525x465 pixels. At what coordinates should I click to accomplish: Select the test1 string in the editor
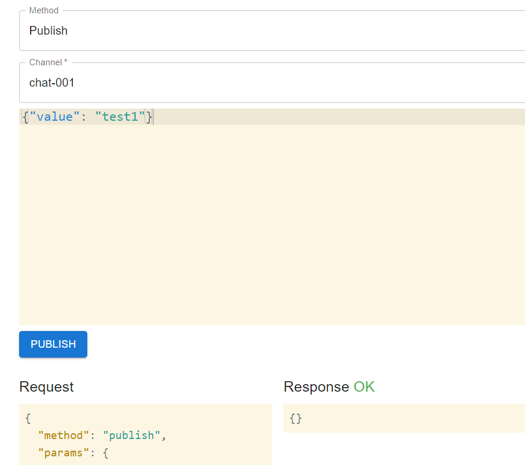tap(120, 116)
